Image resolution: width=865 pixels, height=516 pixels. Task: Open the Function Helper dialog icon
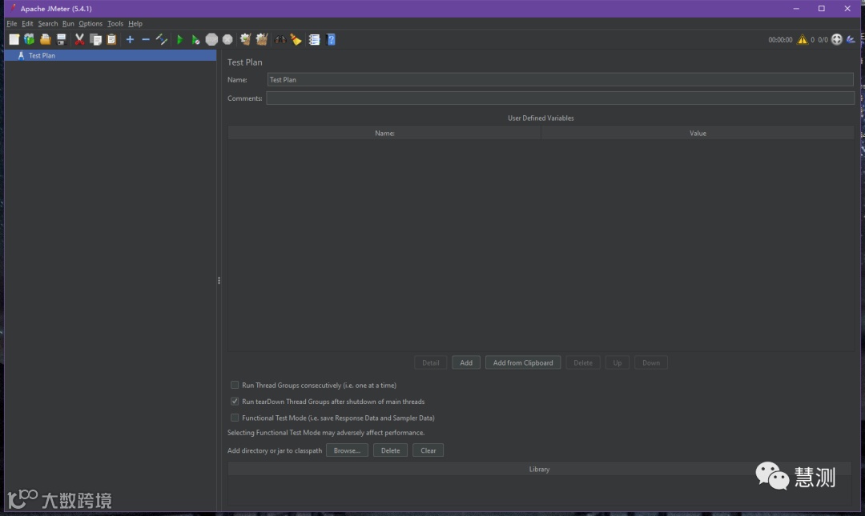tap(315, 40)
